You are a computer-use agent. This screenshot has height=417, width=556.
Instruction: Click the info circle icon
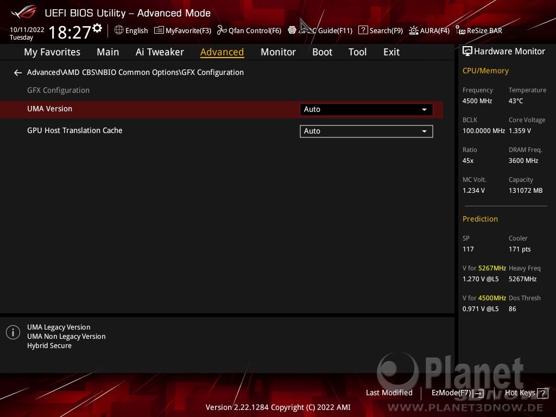tap(13, 332)
